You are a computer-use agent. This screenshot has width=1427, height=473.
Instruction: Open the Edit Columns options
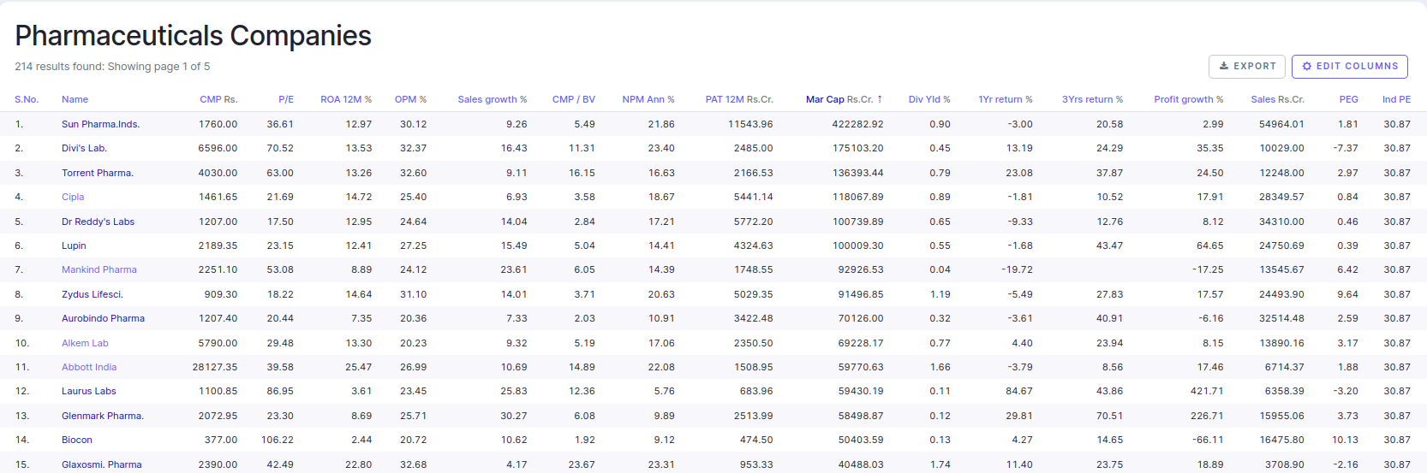pos(1349,66)
